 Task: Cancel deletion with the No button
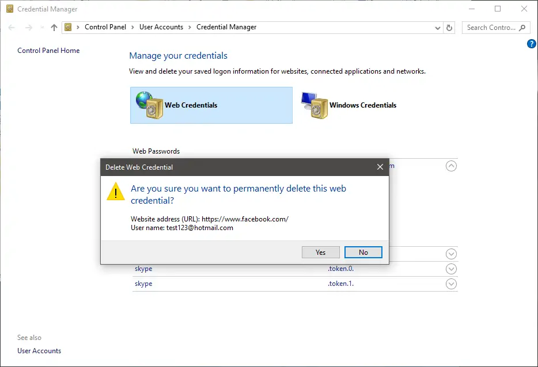[x=363, y=252]
